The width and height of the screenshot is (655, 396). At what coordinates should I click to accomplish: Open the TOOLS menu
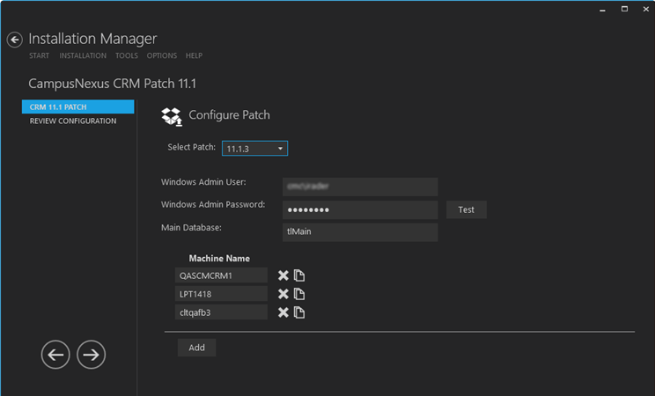coord(127,55)
